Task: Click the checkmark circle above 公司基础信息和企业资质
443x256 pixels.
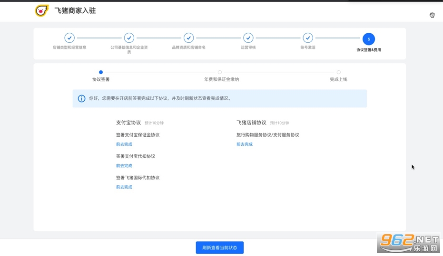Action: coord(129,38)
